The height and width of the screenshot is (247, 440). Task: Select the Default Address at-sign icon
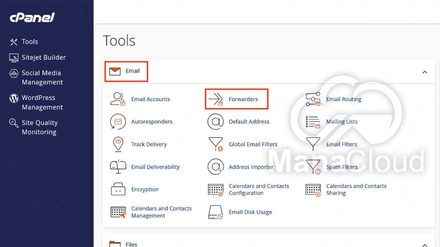(x=217, y=121)
